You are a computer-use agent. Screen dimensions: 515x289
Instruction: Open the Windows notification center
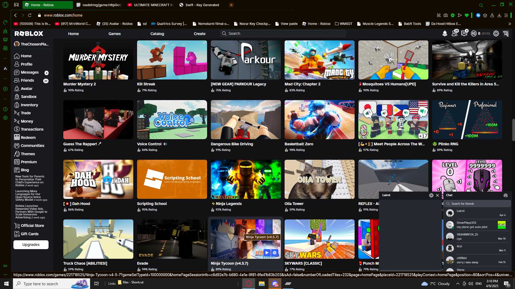pos(507,284)
